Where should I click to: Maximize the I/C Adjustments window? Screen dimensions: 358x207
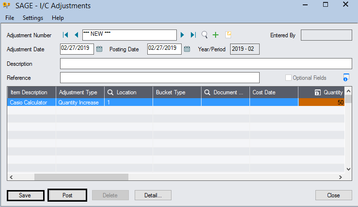(x=326, y=4)
